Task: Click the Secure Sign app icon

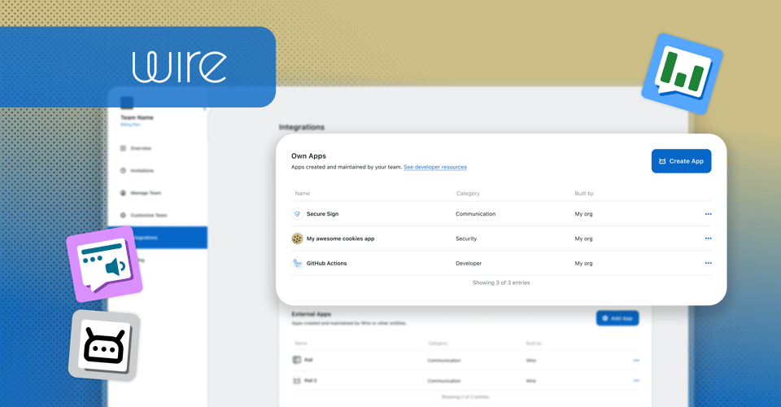Action: 298,214
